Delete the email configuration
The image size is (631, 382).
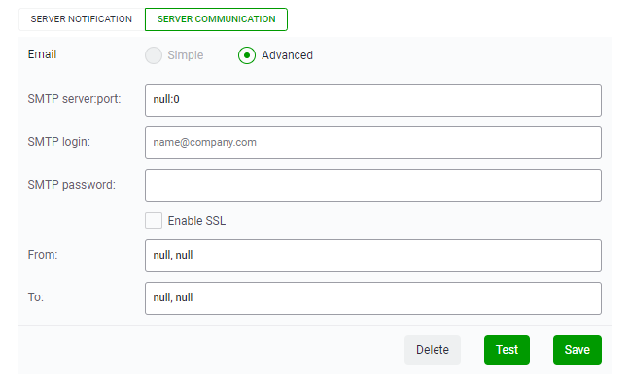433,349
